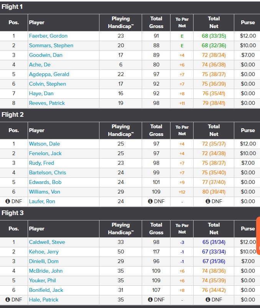Click info icon in Laufer's Total Net DNF
The image size is (260, 308).
tap(208, 201)
